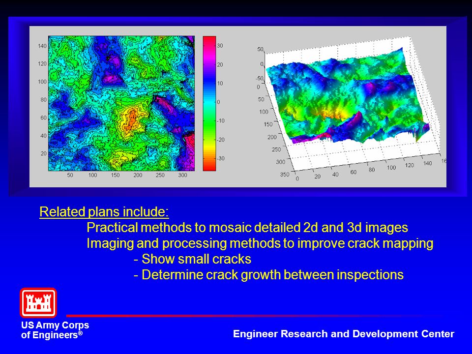Click 'Imaging and processing methods to improve crack mapping'
The image size is (472, 354).
[260, 243]
